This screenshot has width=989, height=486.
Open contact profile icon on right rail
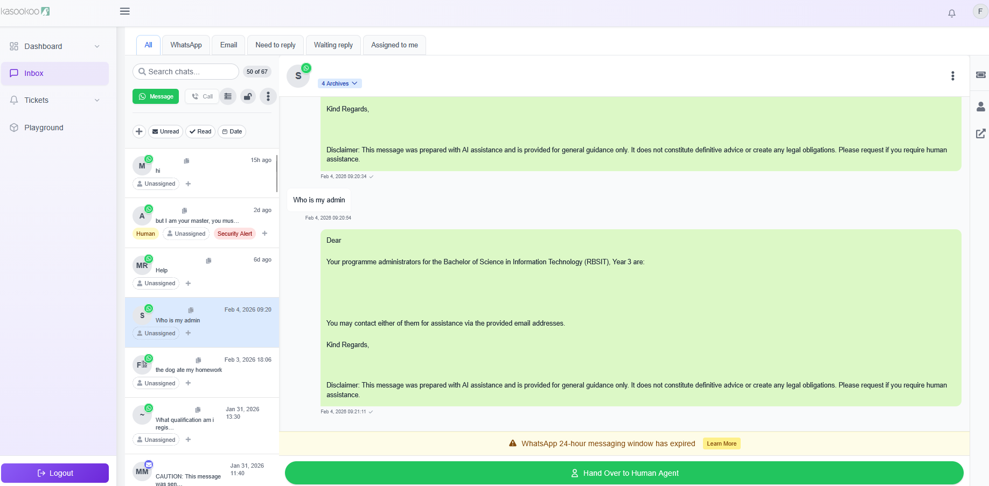[981, 107]
